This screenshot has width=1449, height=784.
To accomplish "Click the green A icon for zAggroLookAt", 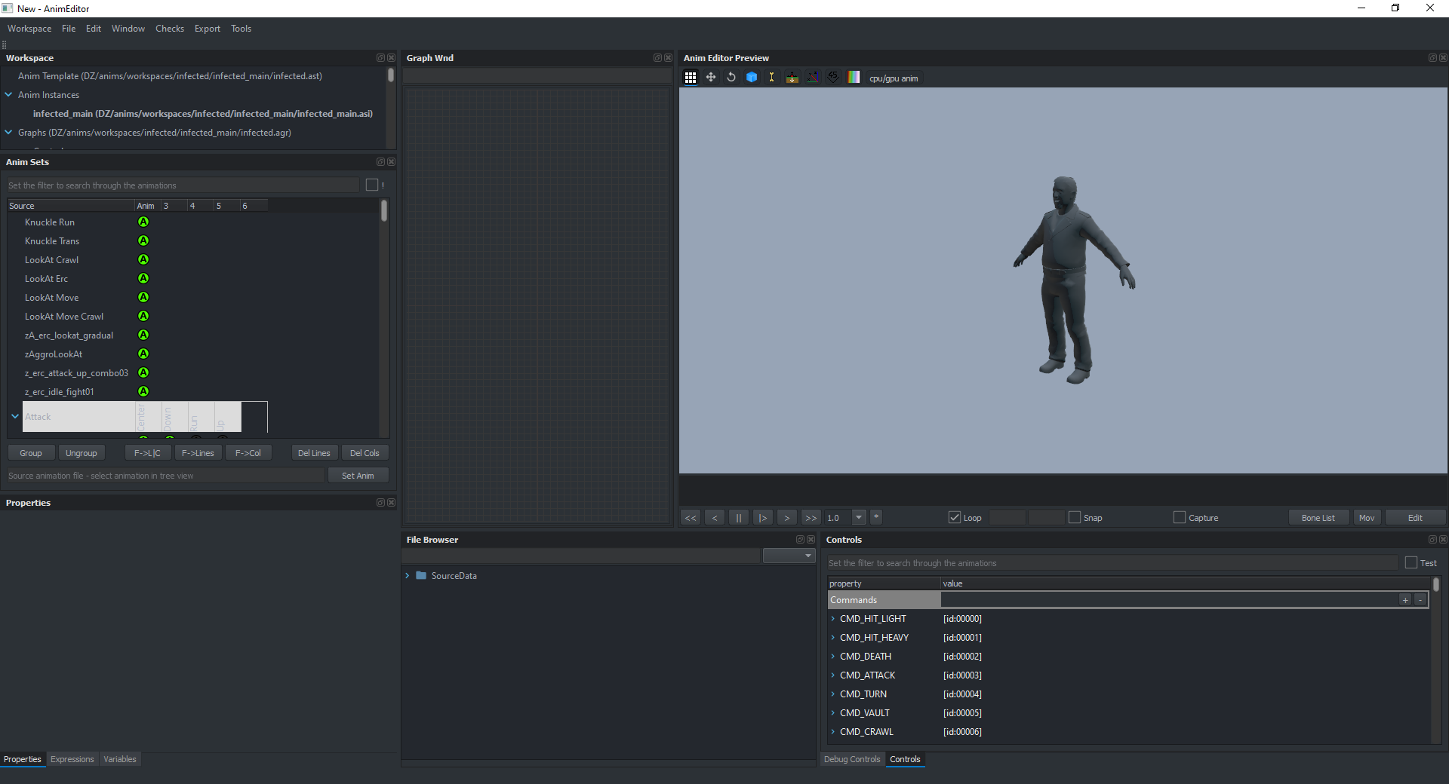I will coord(143,354).
